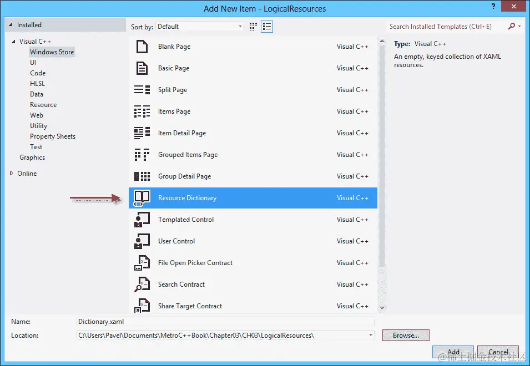
Task: Click the Share Target Contract icon
Action: click(142, 305)
